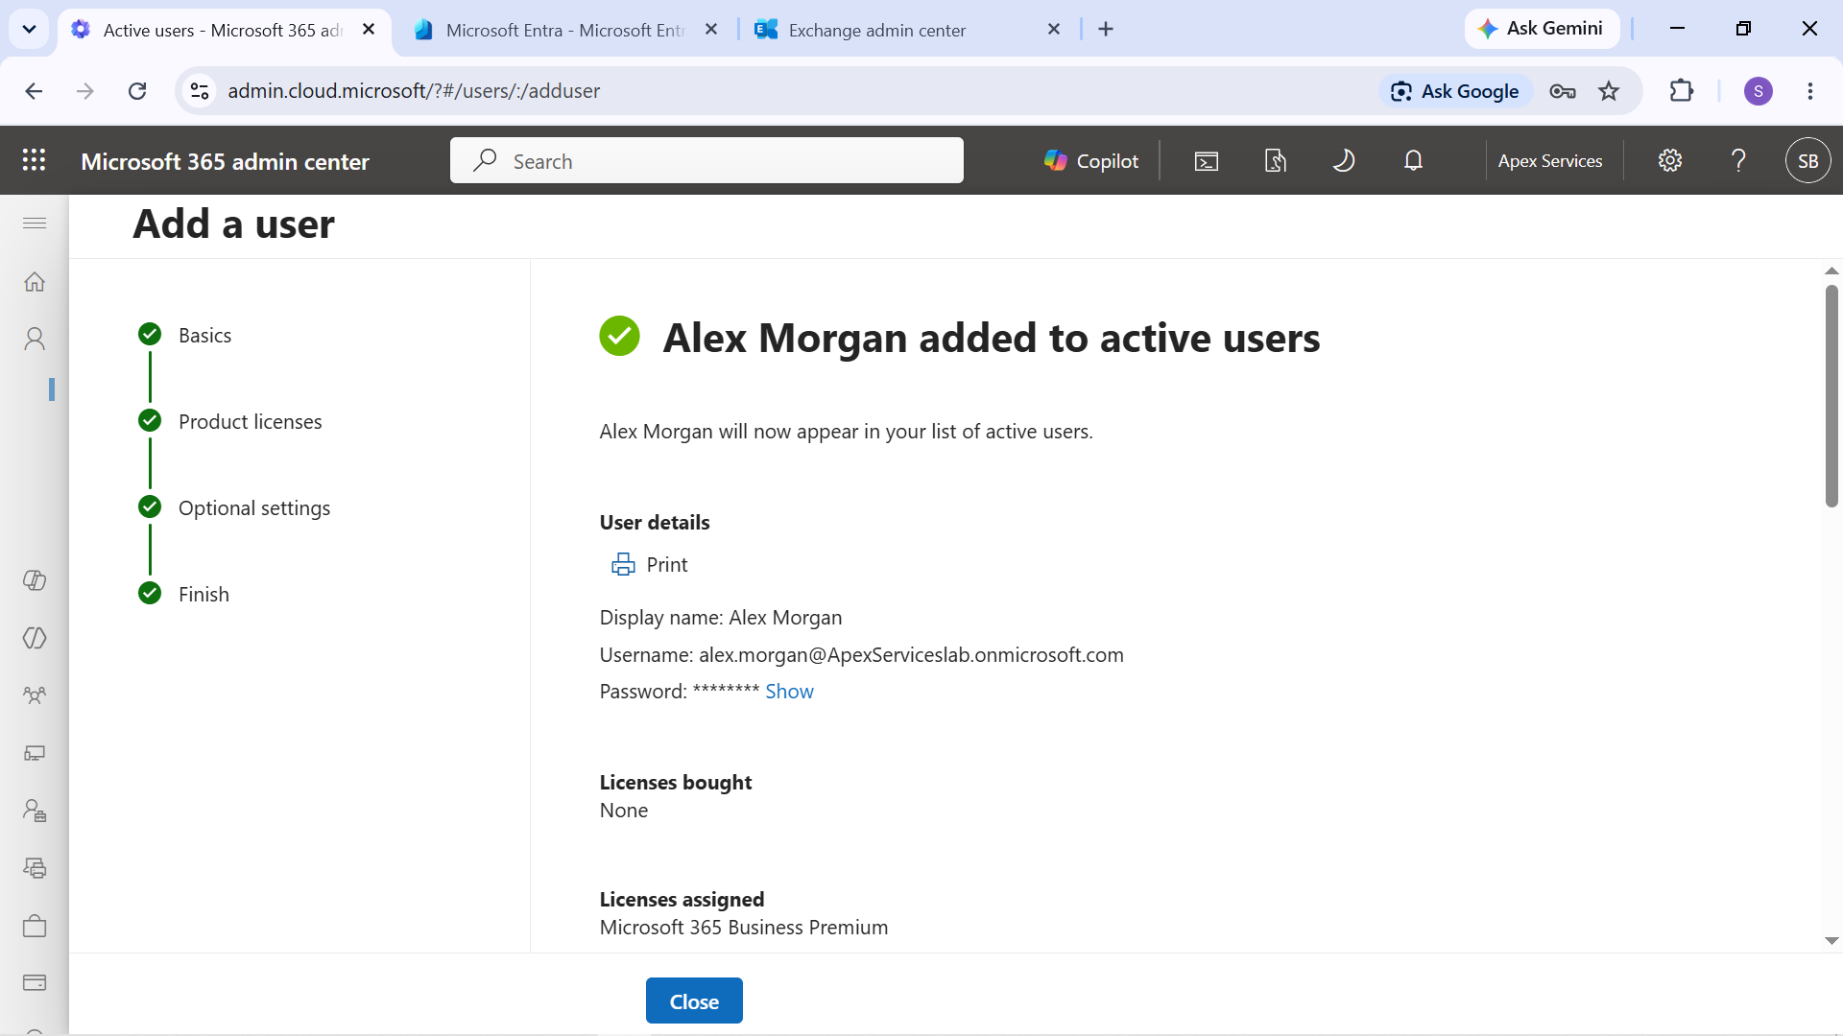
Task: Open Roles icon in the sidebar
Action: [x=35, y=811]
